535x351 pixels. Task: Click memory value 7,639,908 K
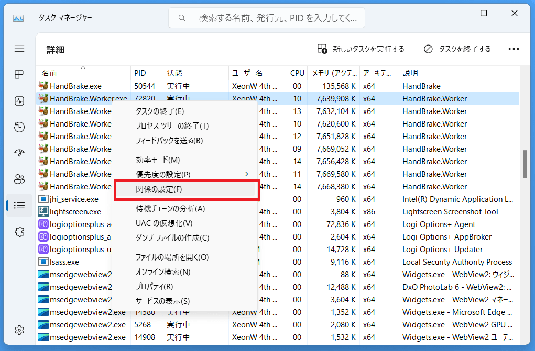click(x=336, y=99)
